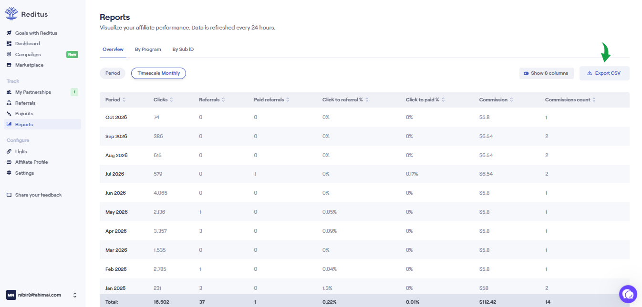Click the Referrals icon in sidebar
The image size is (642, 307).
coord(9,103)
